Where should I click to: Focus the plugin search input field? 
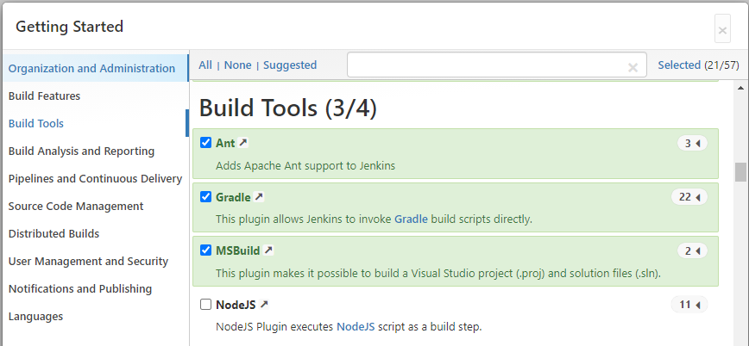point(483,65)
